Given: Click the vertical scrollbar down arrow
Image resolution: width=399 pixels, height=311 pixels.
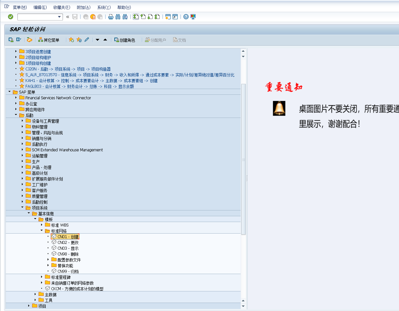Looking at the screenshot, I should coord(243,306).
